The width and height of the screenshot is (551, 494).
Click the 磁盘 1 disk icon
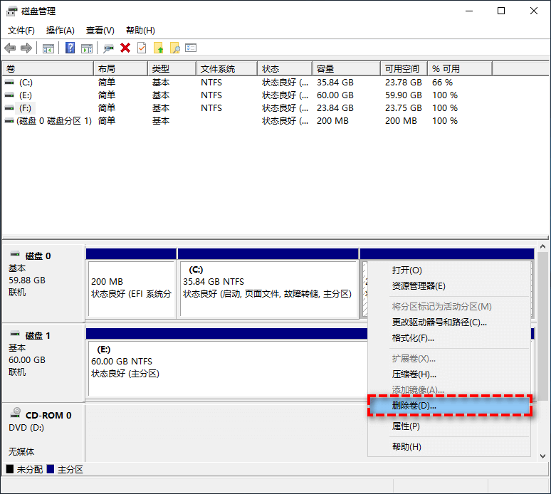coord(15,333)
